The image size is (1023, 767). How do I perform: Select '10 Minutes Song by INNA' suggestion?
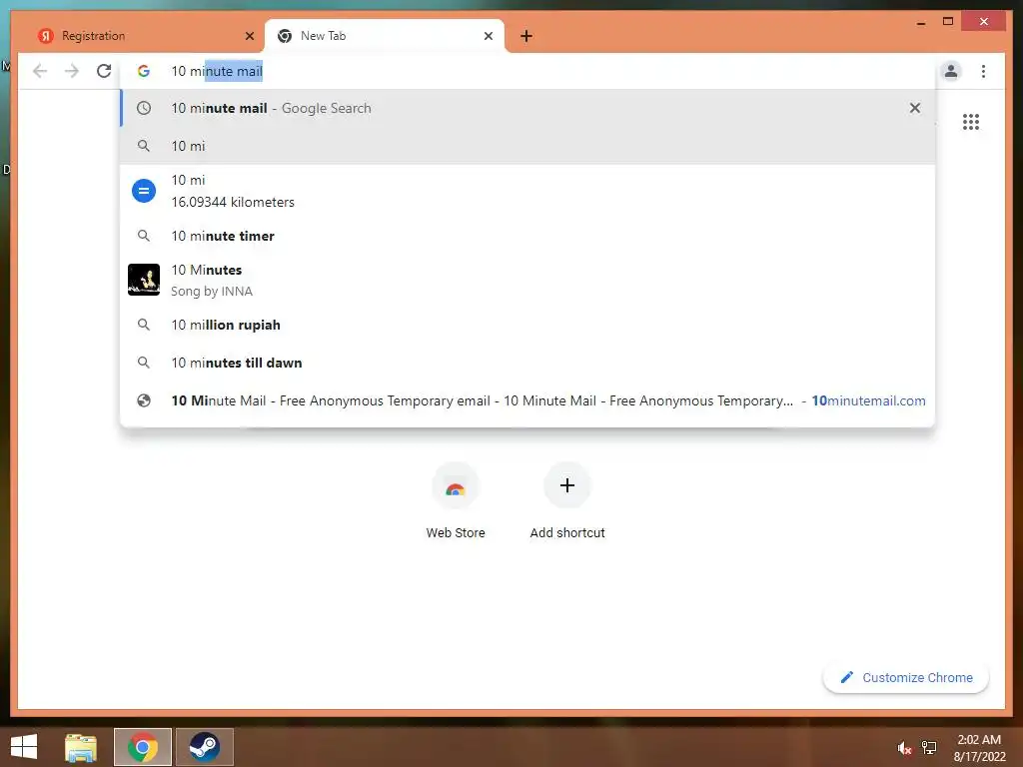(527, 281)
